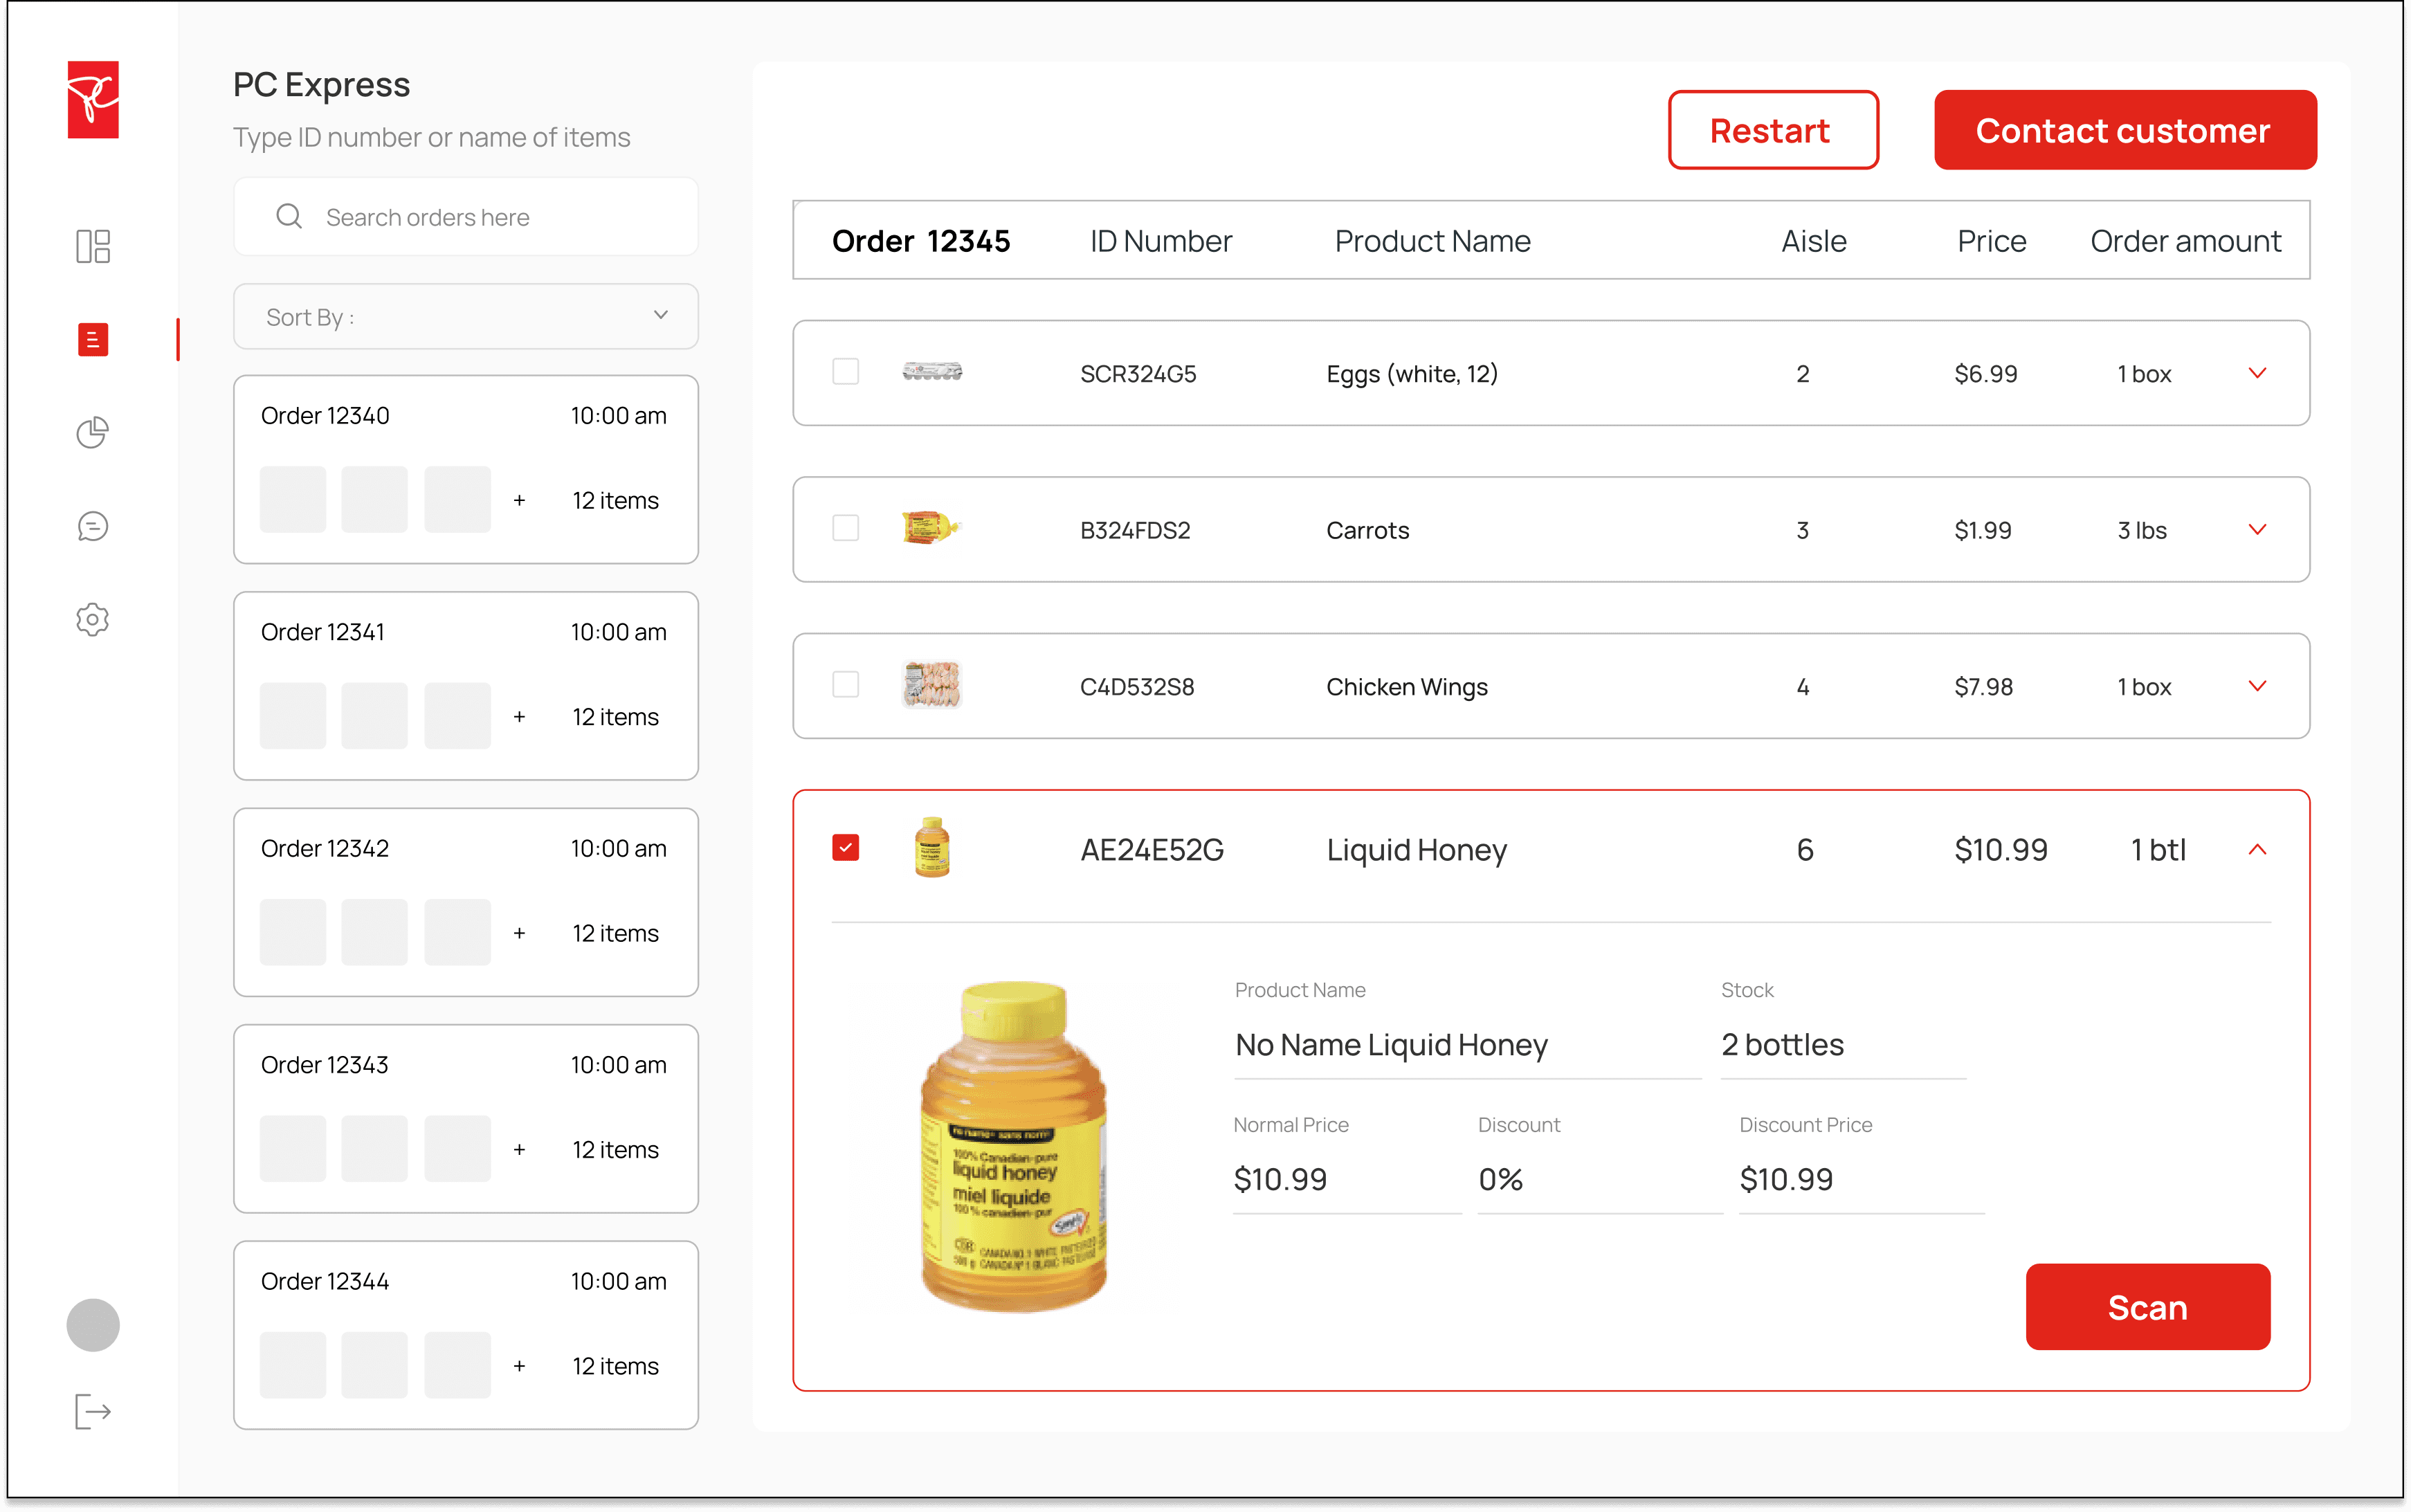Open the pie chart analytics icon
Viewport: 2411px width, 1512px height.
click(x=93, y=432)
